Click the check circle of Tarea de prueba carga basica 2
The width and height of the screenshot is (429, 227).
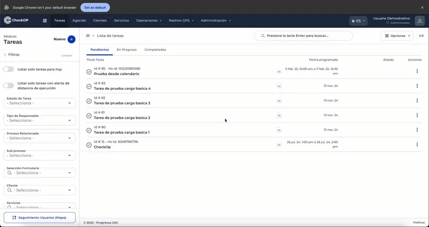tap(89, 116)
